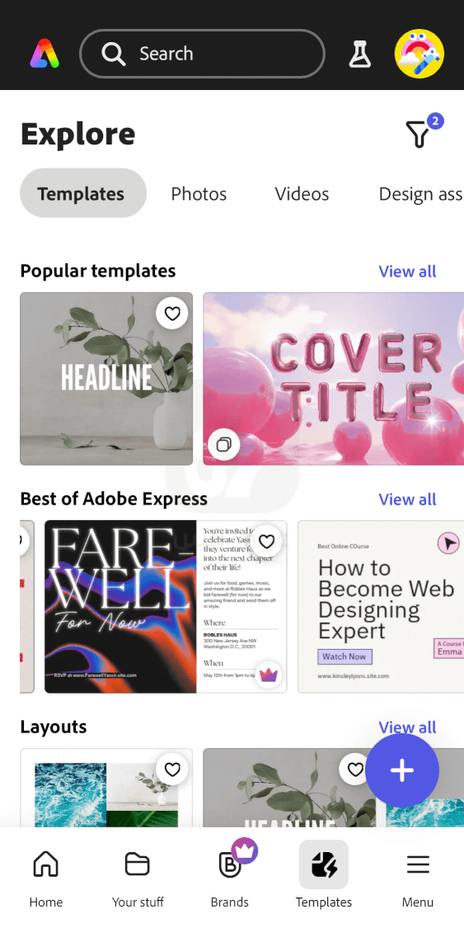Favorite the water collage layout
This screenshot has width=464, height=952.
(172, 770)
